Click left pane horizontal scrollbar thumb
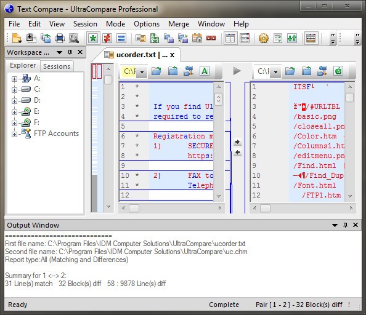This screenshot has width=366, height=315. [x=134, y=208]
